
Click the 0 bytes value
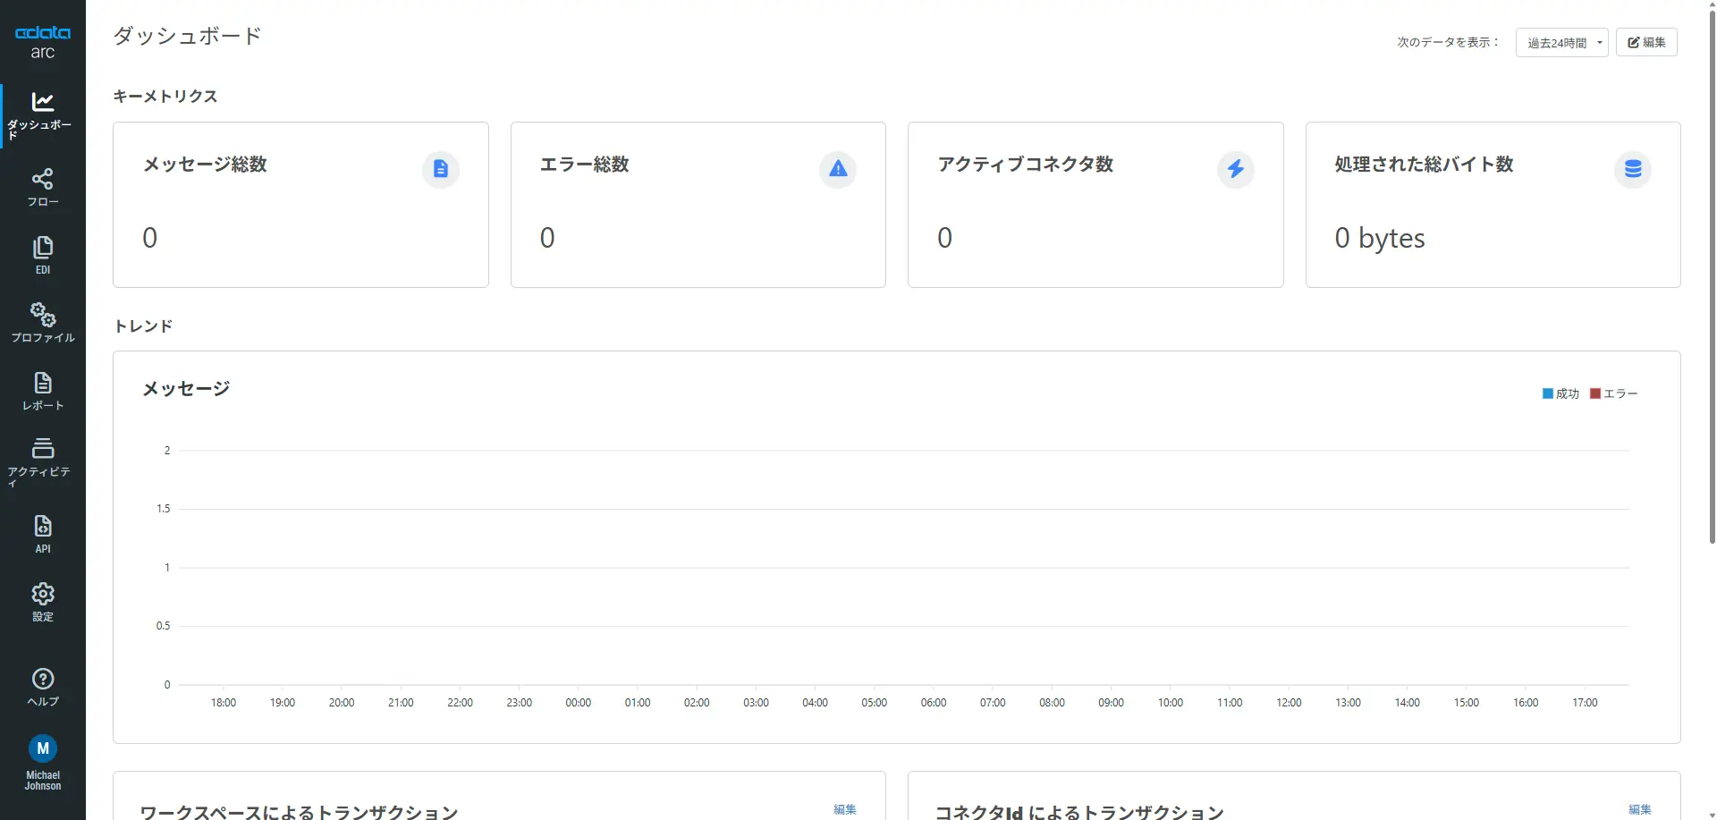(1380, 239)
